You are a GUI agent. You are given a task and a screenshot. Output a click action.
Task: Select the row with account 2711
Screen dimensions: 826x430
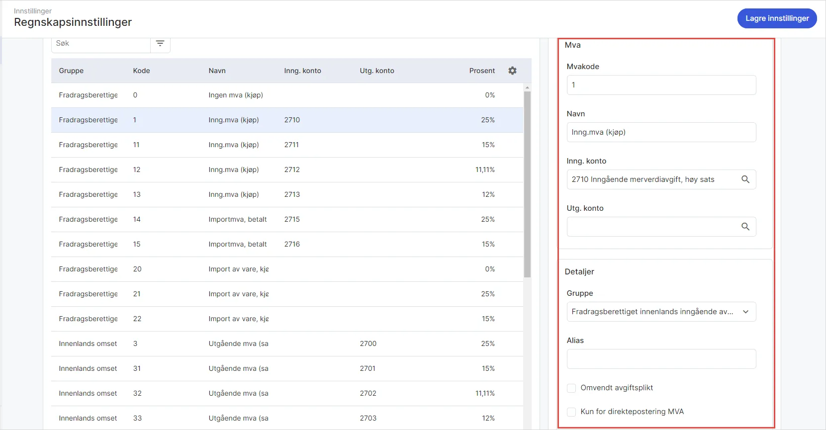pyautogui.click(x=287, y=145)
